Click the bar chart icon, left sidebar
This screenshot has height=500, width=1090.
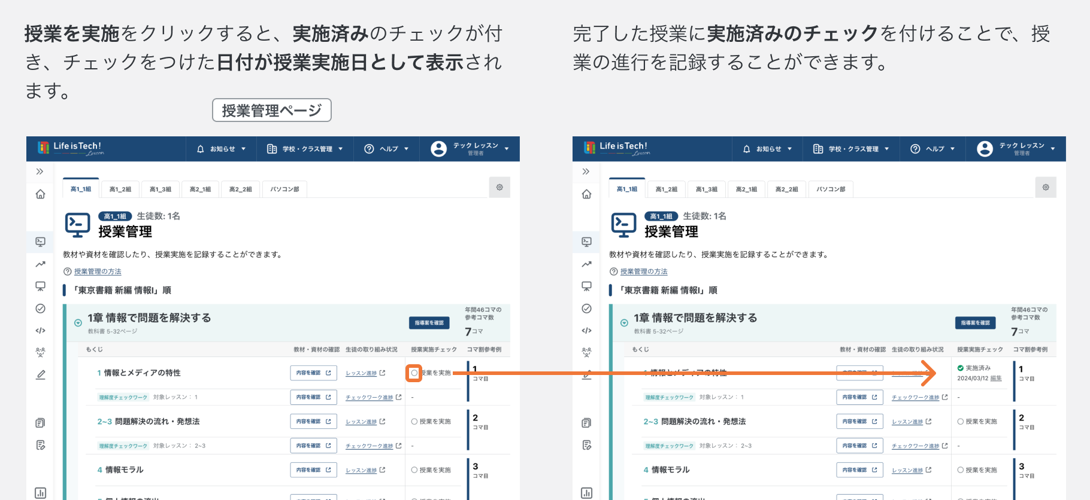(x=40, y=493)
